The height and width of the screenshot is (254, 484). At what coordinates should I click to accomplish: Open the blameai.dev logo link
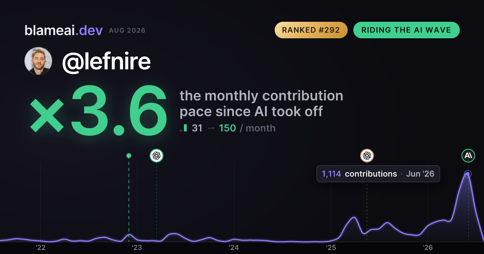point(64,30)
